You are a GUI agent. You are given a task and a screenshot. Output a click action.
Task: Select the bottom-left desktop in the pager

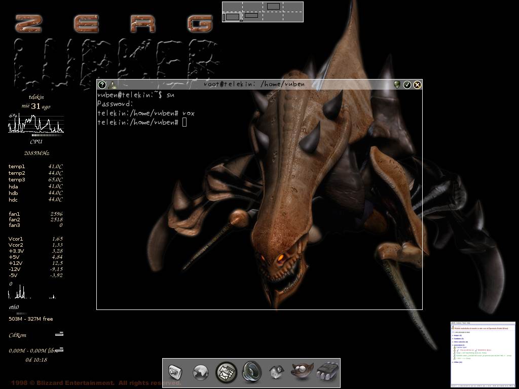(232, 17)
